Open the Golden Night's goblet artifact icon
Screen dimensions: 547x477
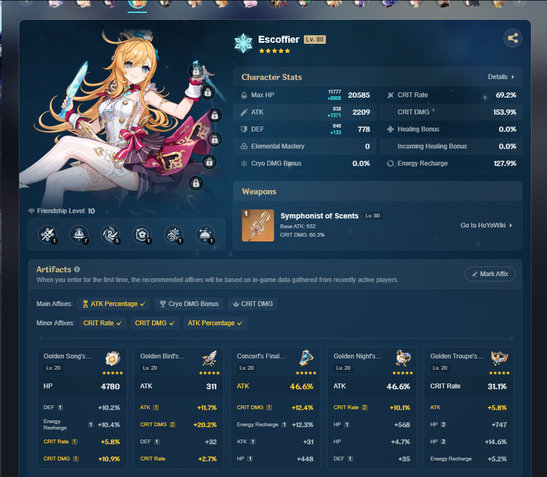coord(403,358)
